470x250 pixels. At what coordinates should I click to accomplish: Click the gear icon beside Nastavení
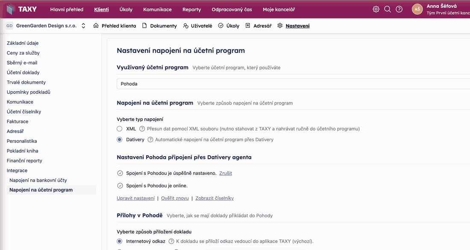pyautogui.click(x=280, y=26)
